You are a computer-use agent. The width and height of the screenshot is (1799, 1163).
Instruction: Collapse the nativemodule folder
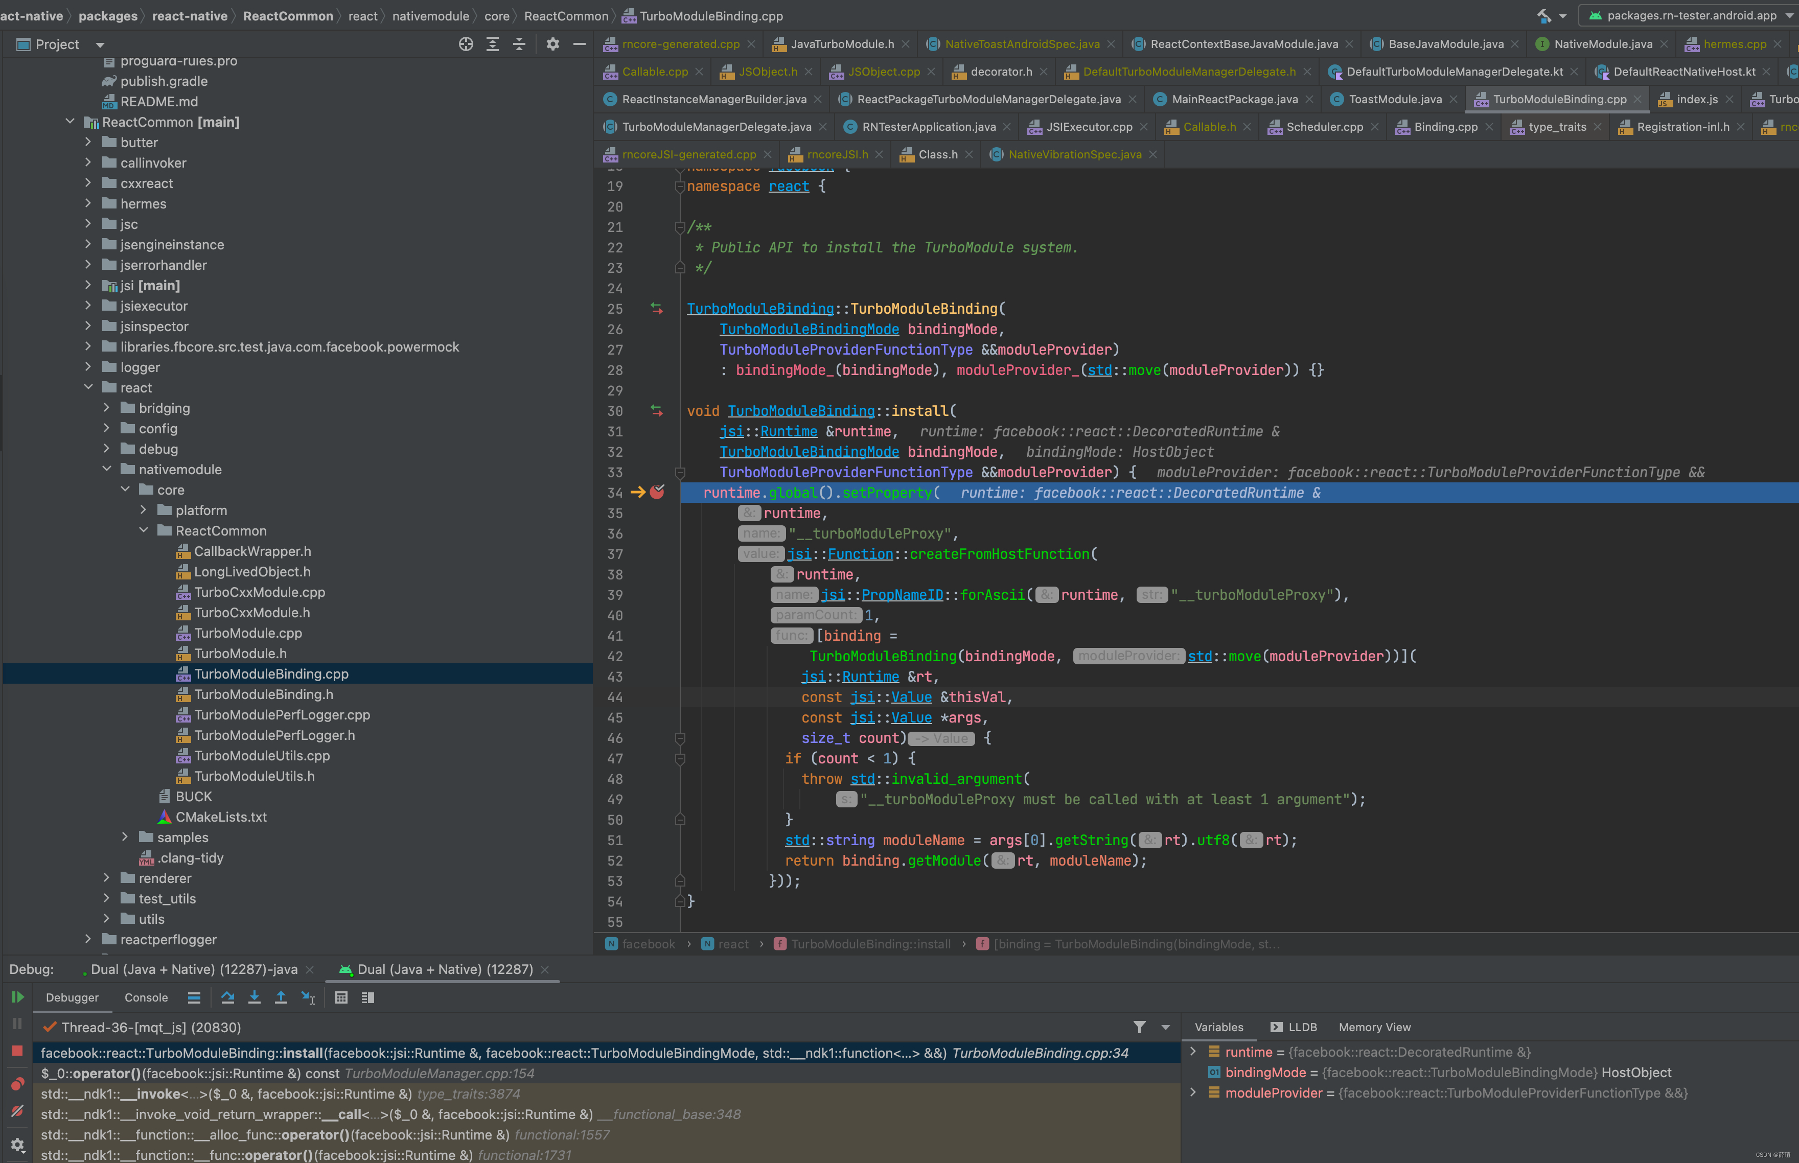click(x=106, y=469)
